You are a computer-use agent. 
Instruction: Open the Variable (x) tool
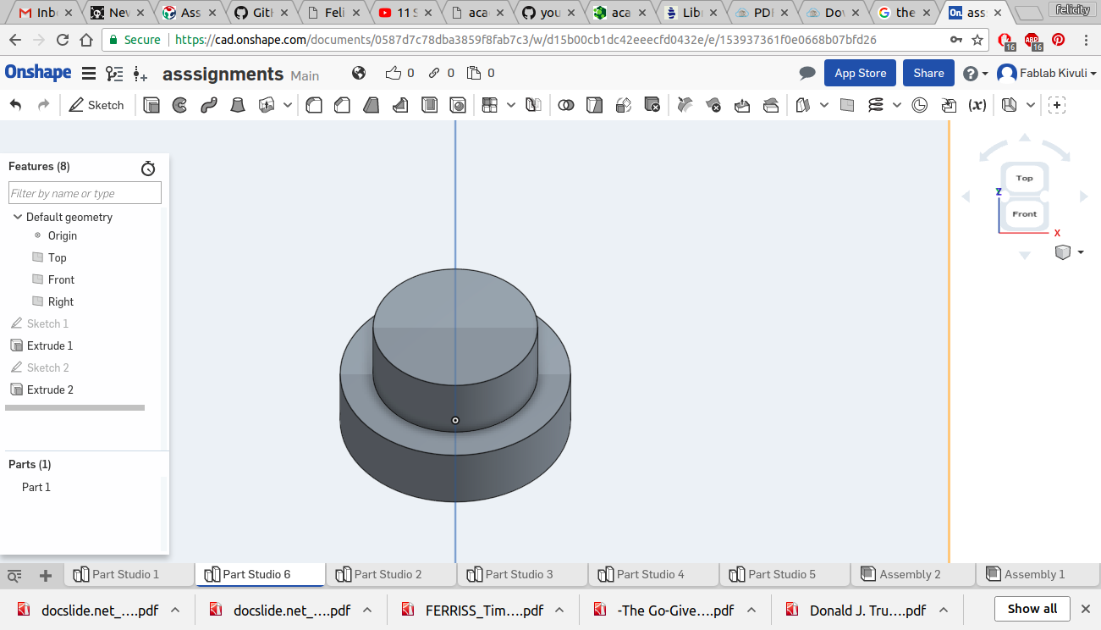tap(977, 105)
